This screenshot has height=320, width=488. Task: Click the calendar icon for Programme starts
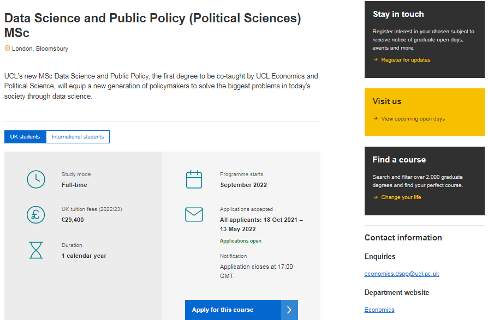(x=194, y=179)
